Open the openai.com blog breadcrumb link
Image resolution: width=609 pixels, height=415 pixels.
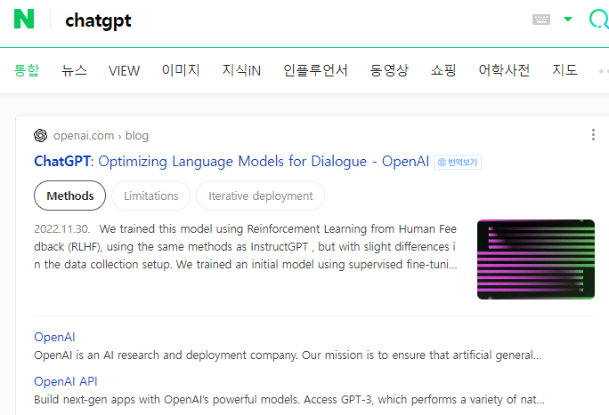point(101,136)
